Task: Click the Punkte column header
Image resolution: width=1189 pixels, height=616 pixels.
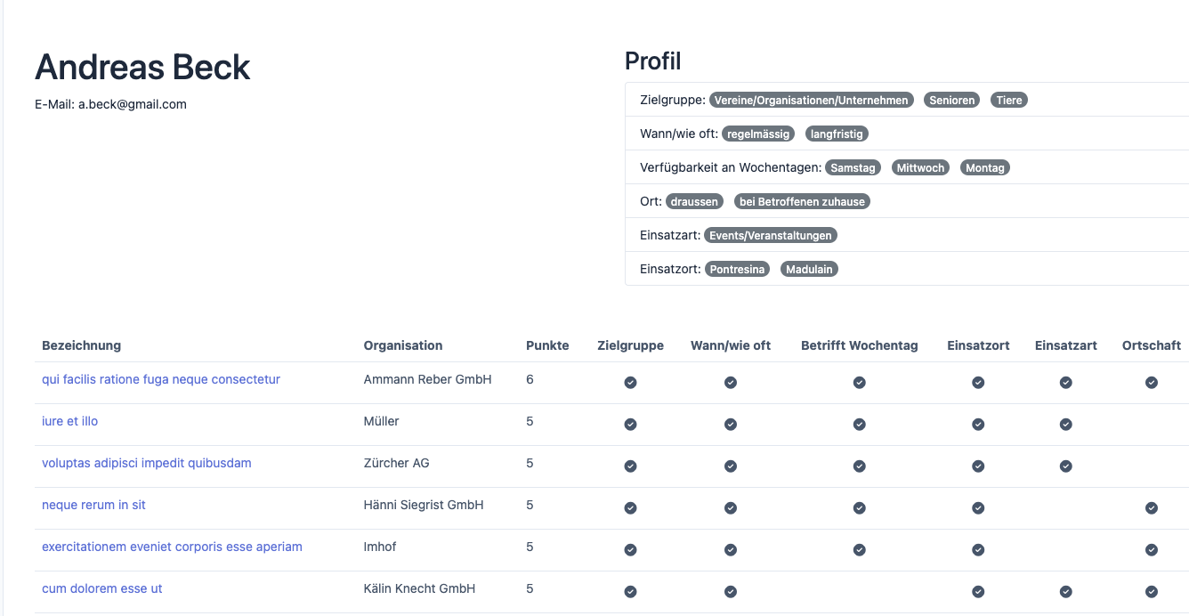Action: pyautogui.click(x=547, y=345)
